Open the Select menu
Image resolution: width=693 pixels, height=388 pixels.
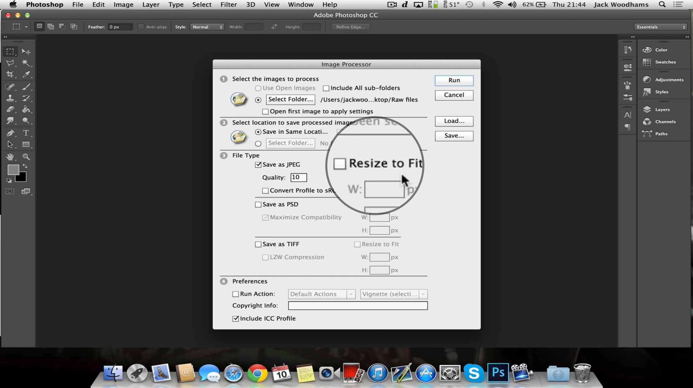tap(201, 4)
